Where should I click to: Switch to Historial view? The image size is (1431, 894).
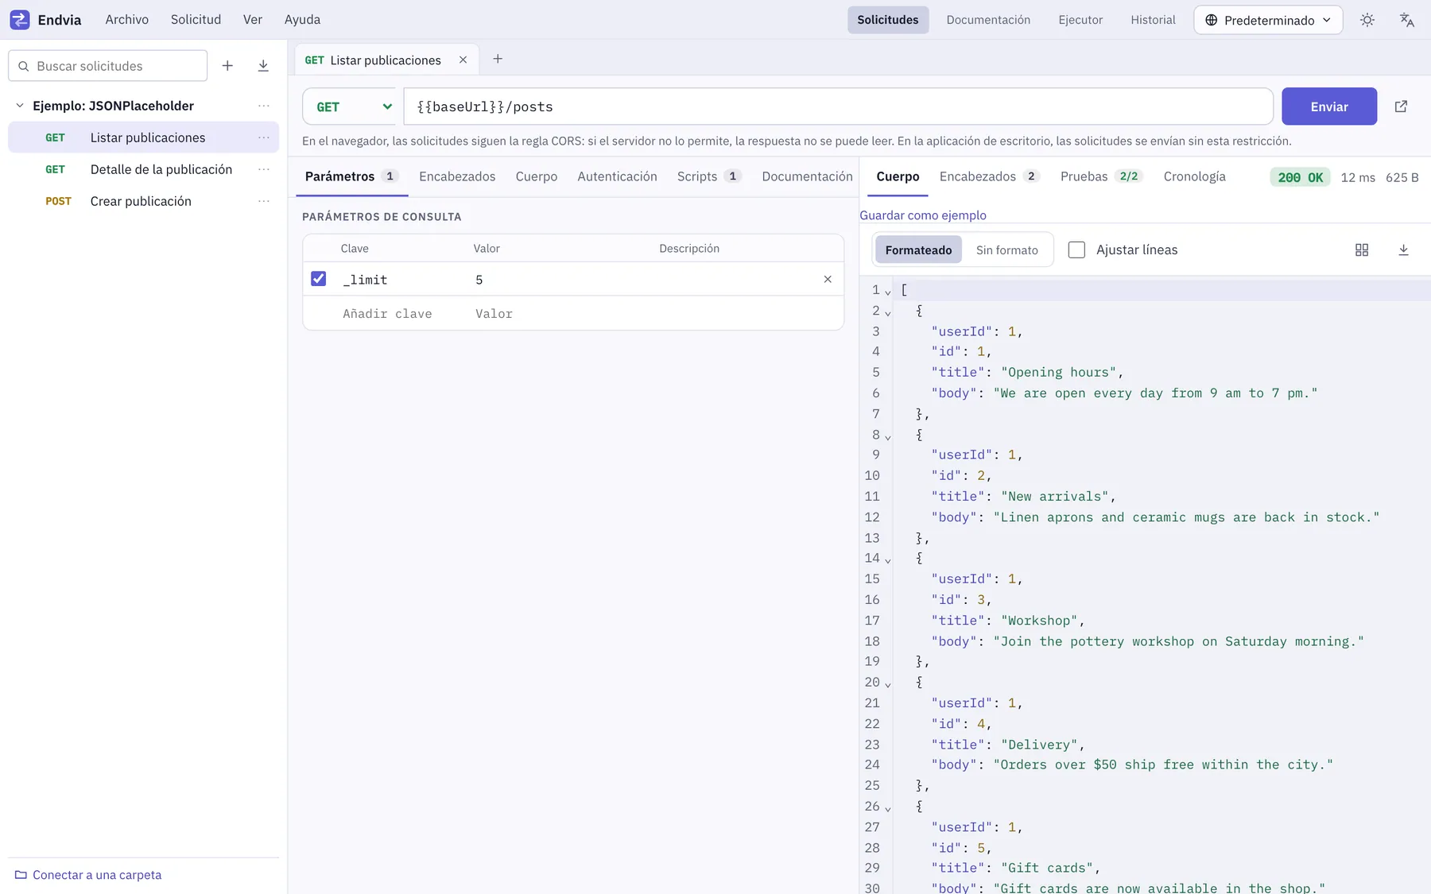pos(1153,20)
